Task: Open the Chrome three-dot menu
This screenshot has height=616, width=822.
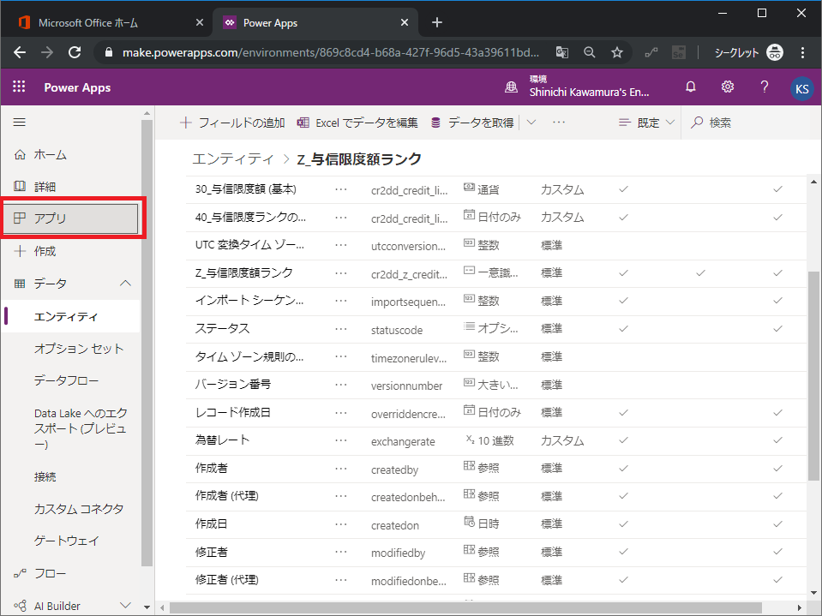Action: 802,52
